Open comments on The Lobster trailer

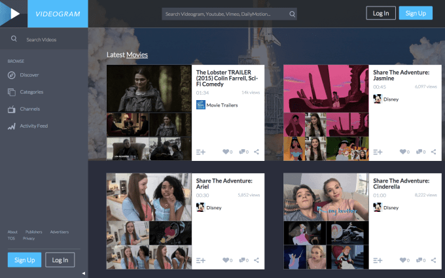(x=242, y=152)
